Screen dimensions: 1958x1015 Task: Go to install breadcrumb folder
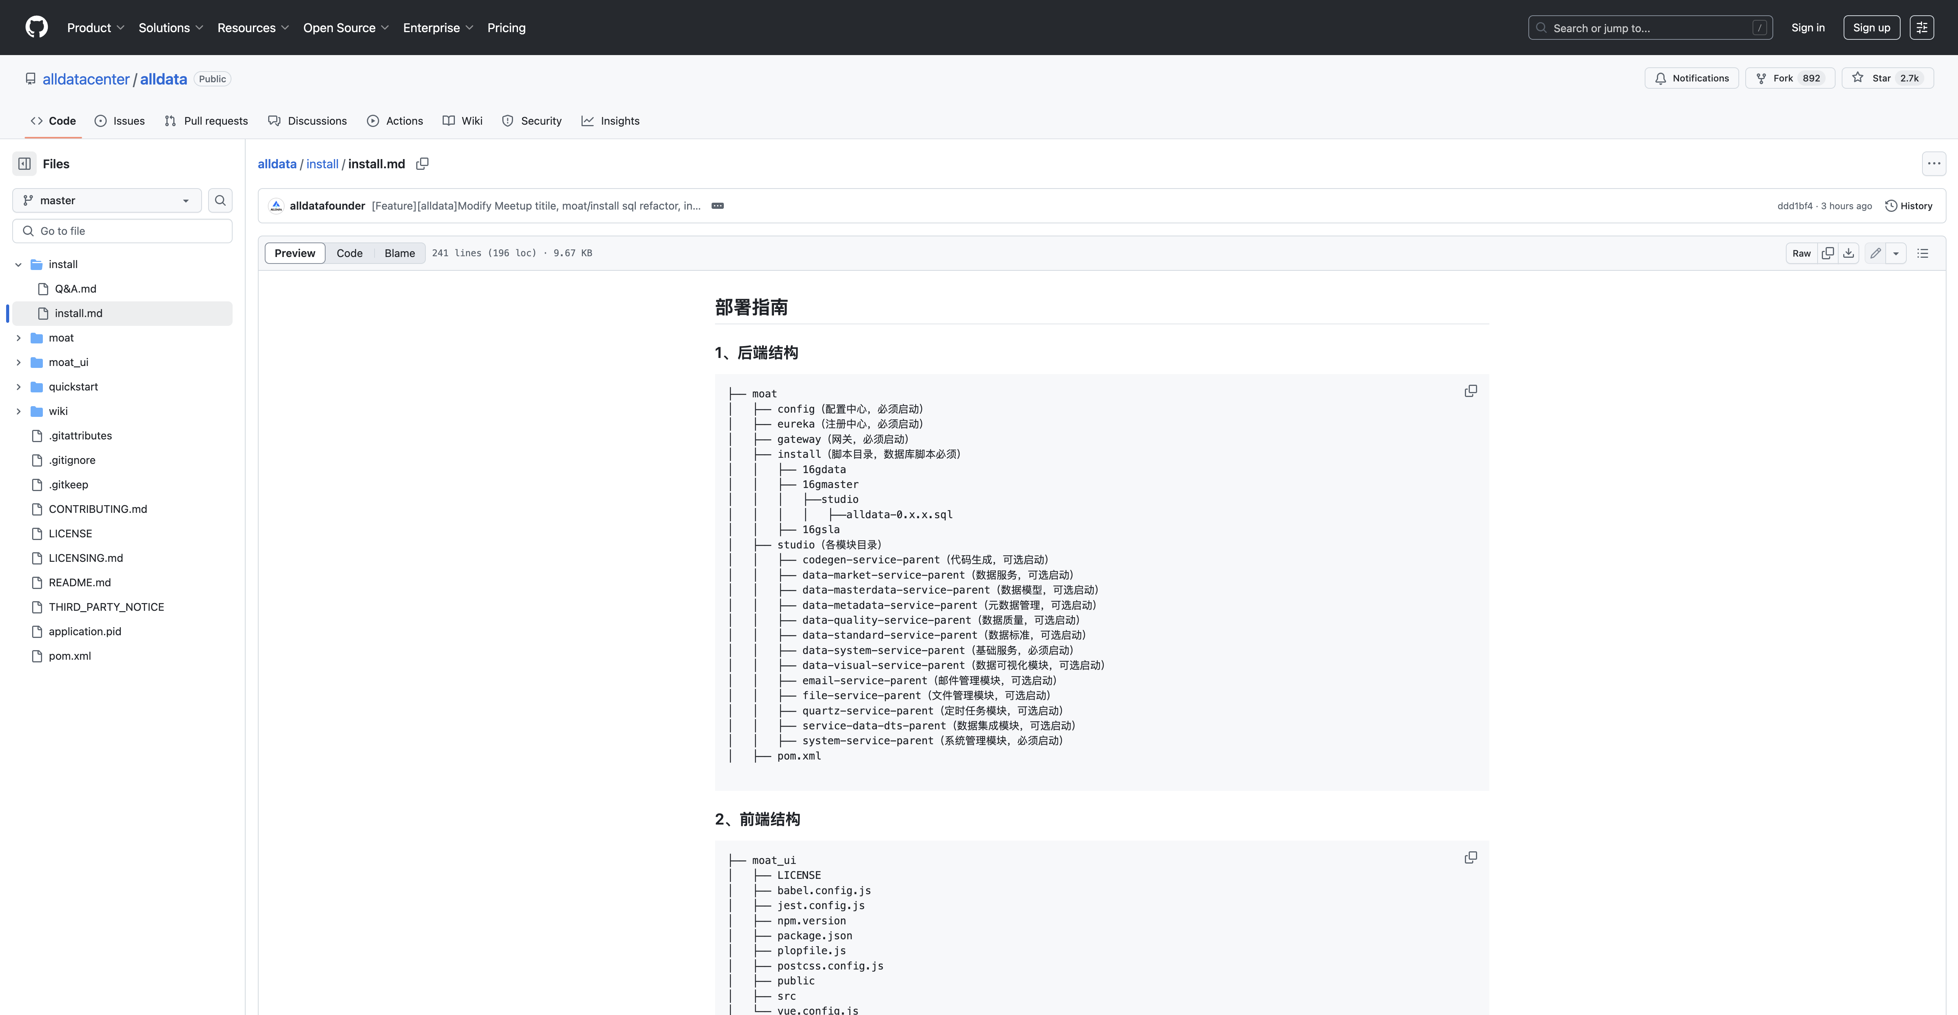322,164
